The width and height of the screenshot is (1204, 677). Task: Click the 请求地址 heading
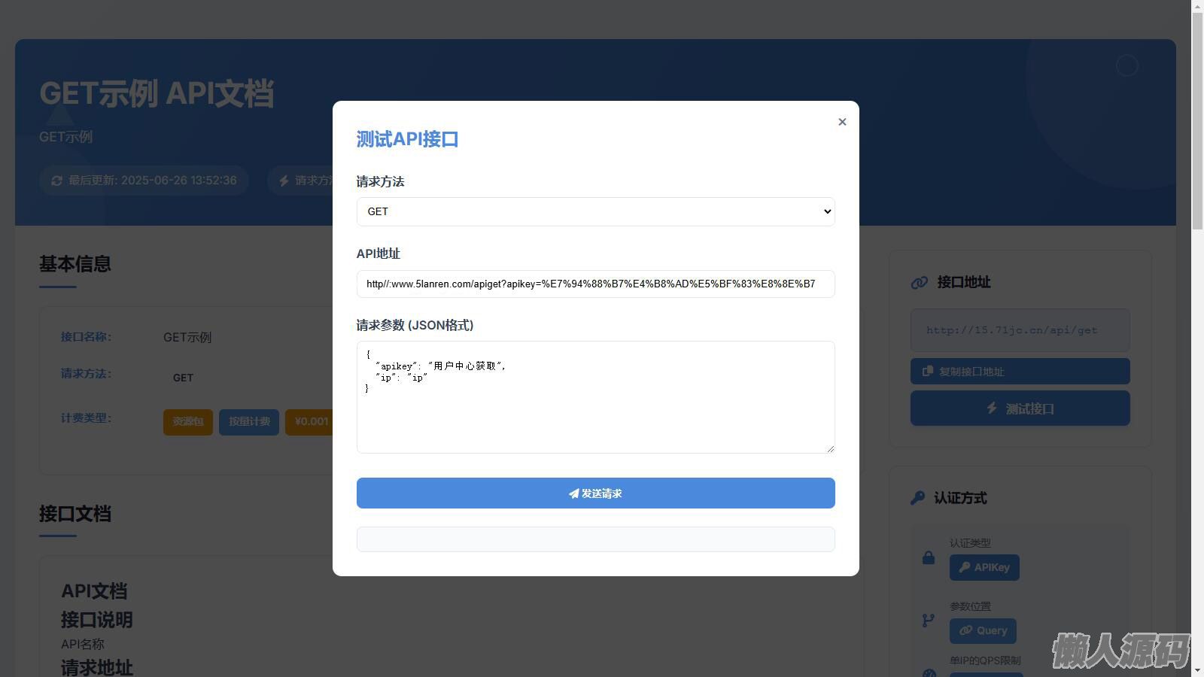97,667
